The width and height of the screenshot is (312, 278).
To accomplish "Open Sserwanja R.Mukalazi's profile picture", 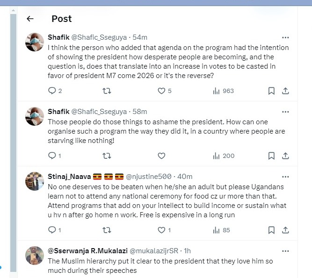I will click(x=35, y=255).
